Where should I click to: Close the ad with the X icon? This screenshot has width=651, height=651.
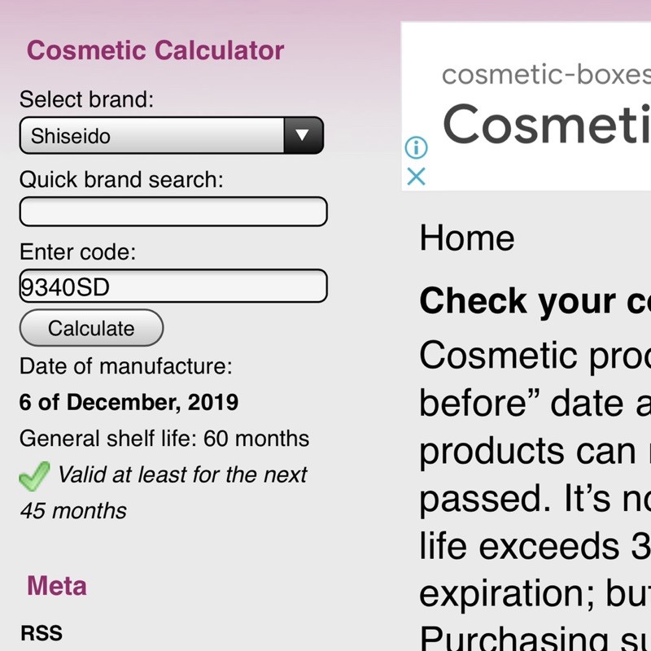(x=416, y=177)
